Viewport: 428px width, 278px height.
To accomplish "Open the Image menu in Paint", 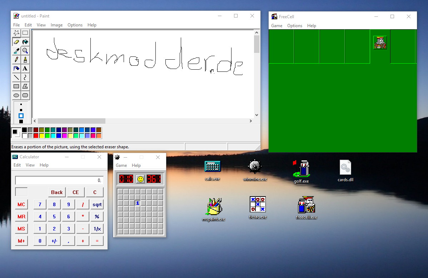I will click(x=56, y=25).
